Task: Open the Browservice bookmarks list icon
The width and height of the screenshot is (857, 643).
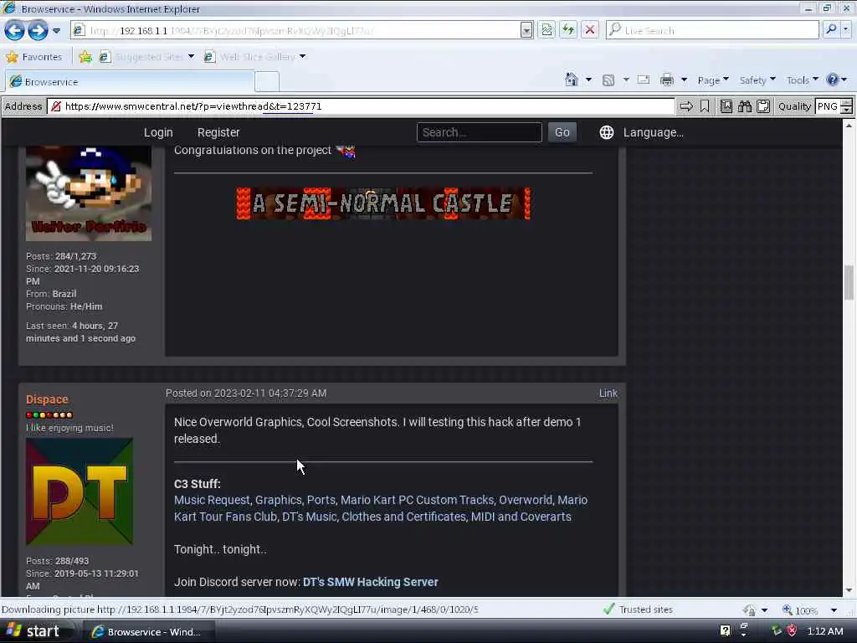Action: (726, 106)
